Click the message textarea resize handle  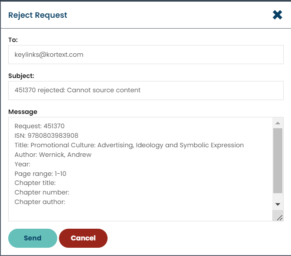coord(280,217)
